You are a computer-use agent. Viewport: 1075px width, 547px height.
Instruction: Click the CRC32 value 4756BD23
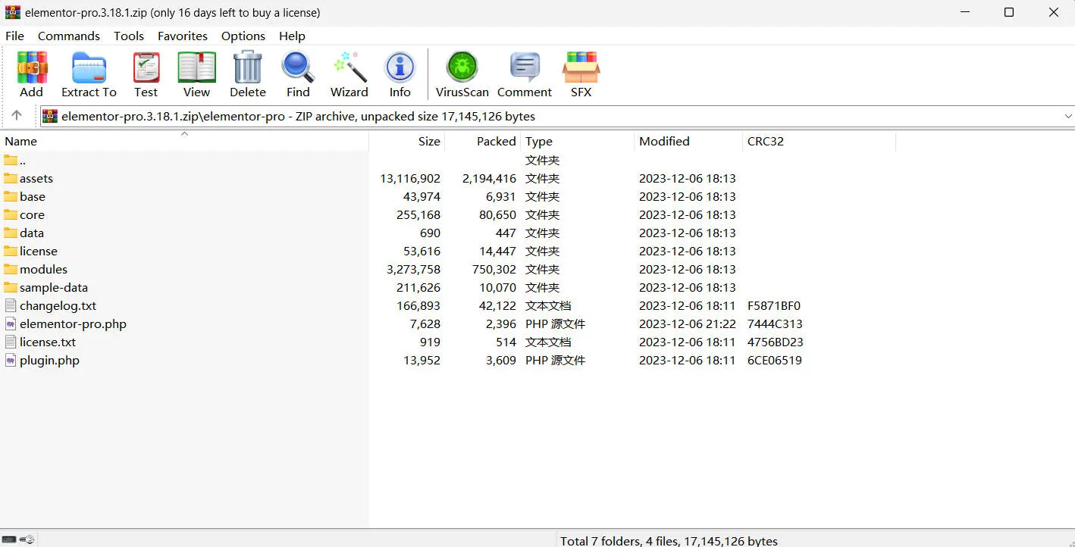[x=776, y=342]
